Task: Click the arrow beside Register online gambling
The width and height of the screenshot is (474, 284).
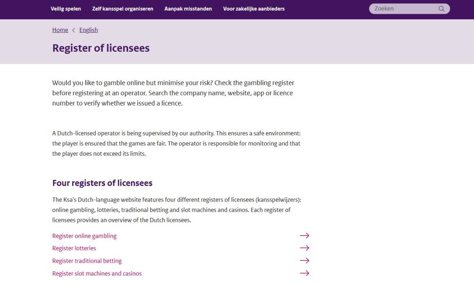Action: pos(304,236)
